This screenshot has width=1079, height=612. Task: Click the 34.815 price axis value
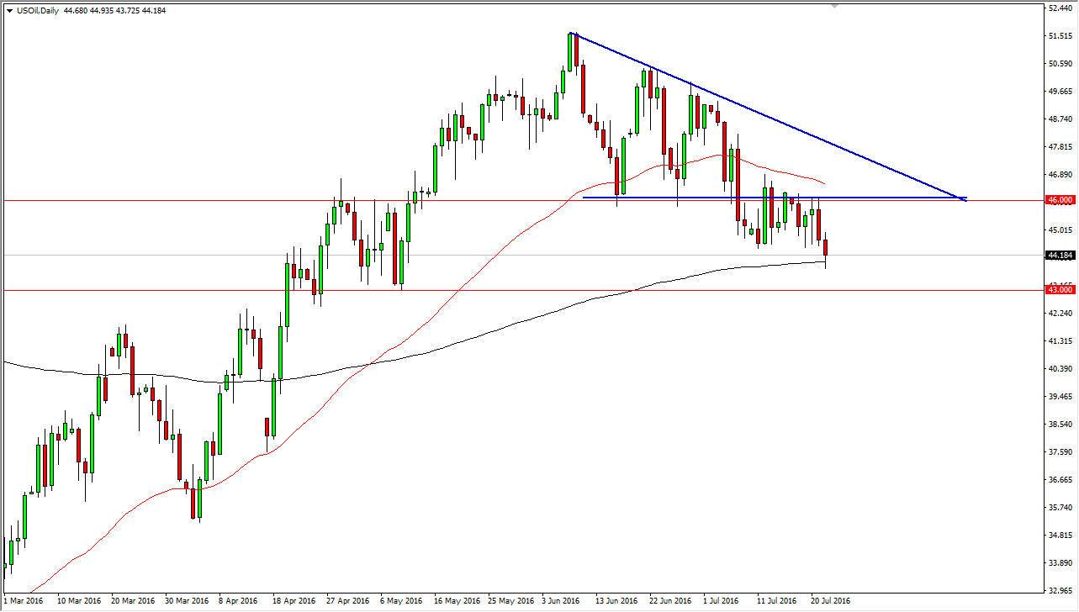(1059, 535)
